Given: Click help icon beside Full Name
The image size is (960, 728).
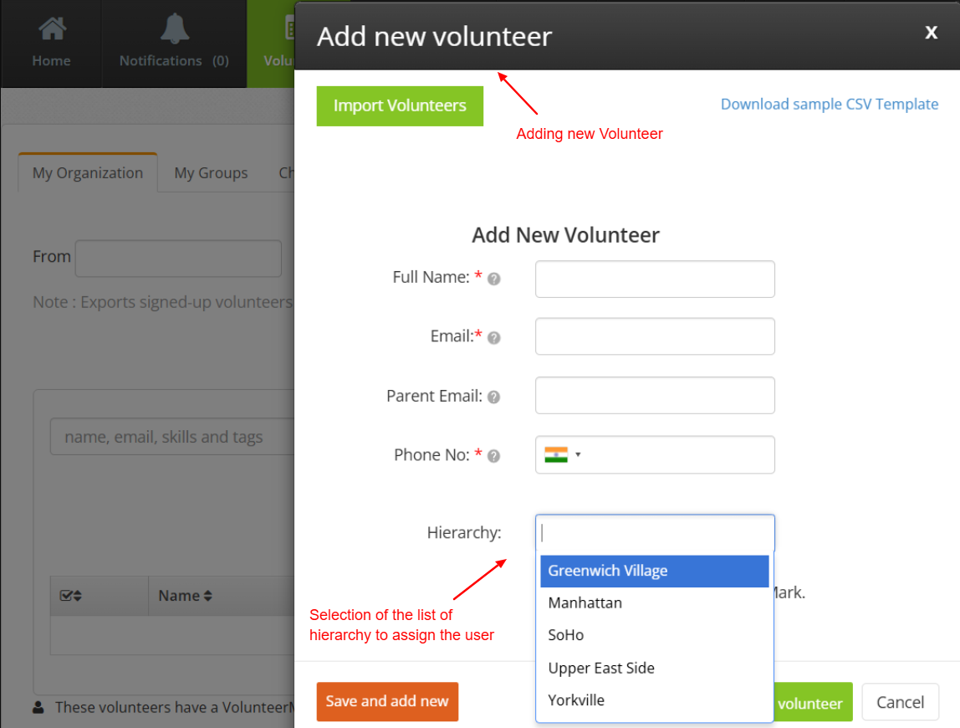Looking at the screenshot, I should pyautogui.click(x=493, y=279).
